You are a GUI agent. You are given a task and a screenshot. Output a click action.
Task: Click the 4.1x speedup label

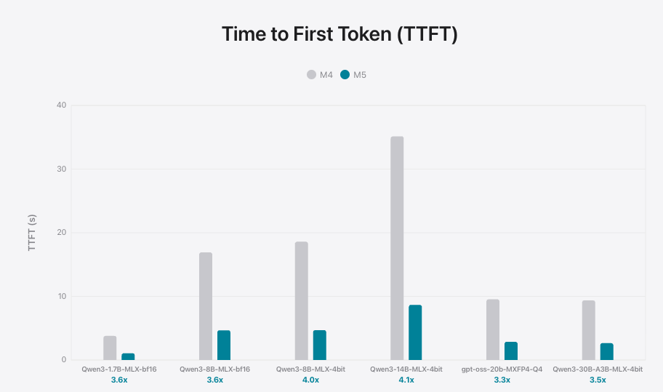(406, 380)
